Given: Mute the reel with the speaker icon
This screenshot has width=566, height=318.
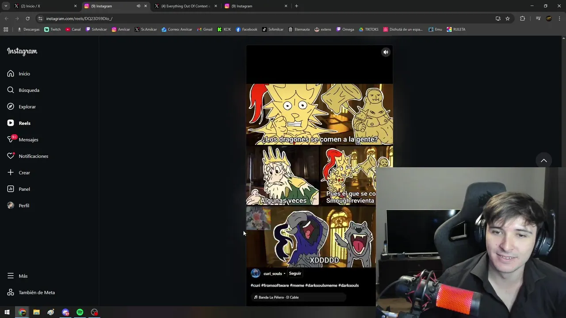Looking at the screenshot, I should tap(386, 52).
